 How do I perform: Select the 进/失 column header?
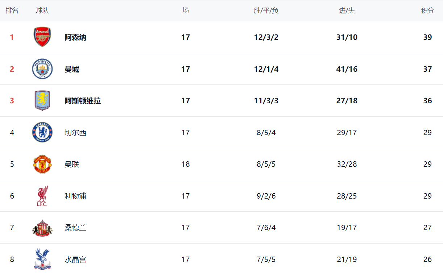pos(347,11)
